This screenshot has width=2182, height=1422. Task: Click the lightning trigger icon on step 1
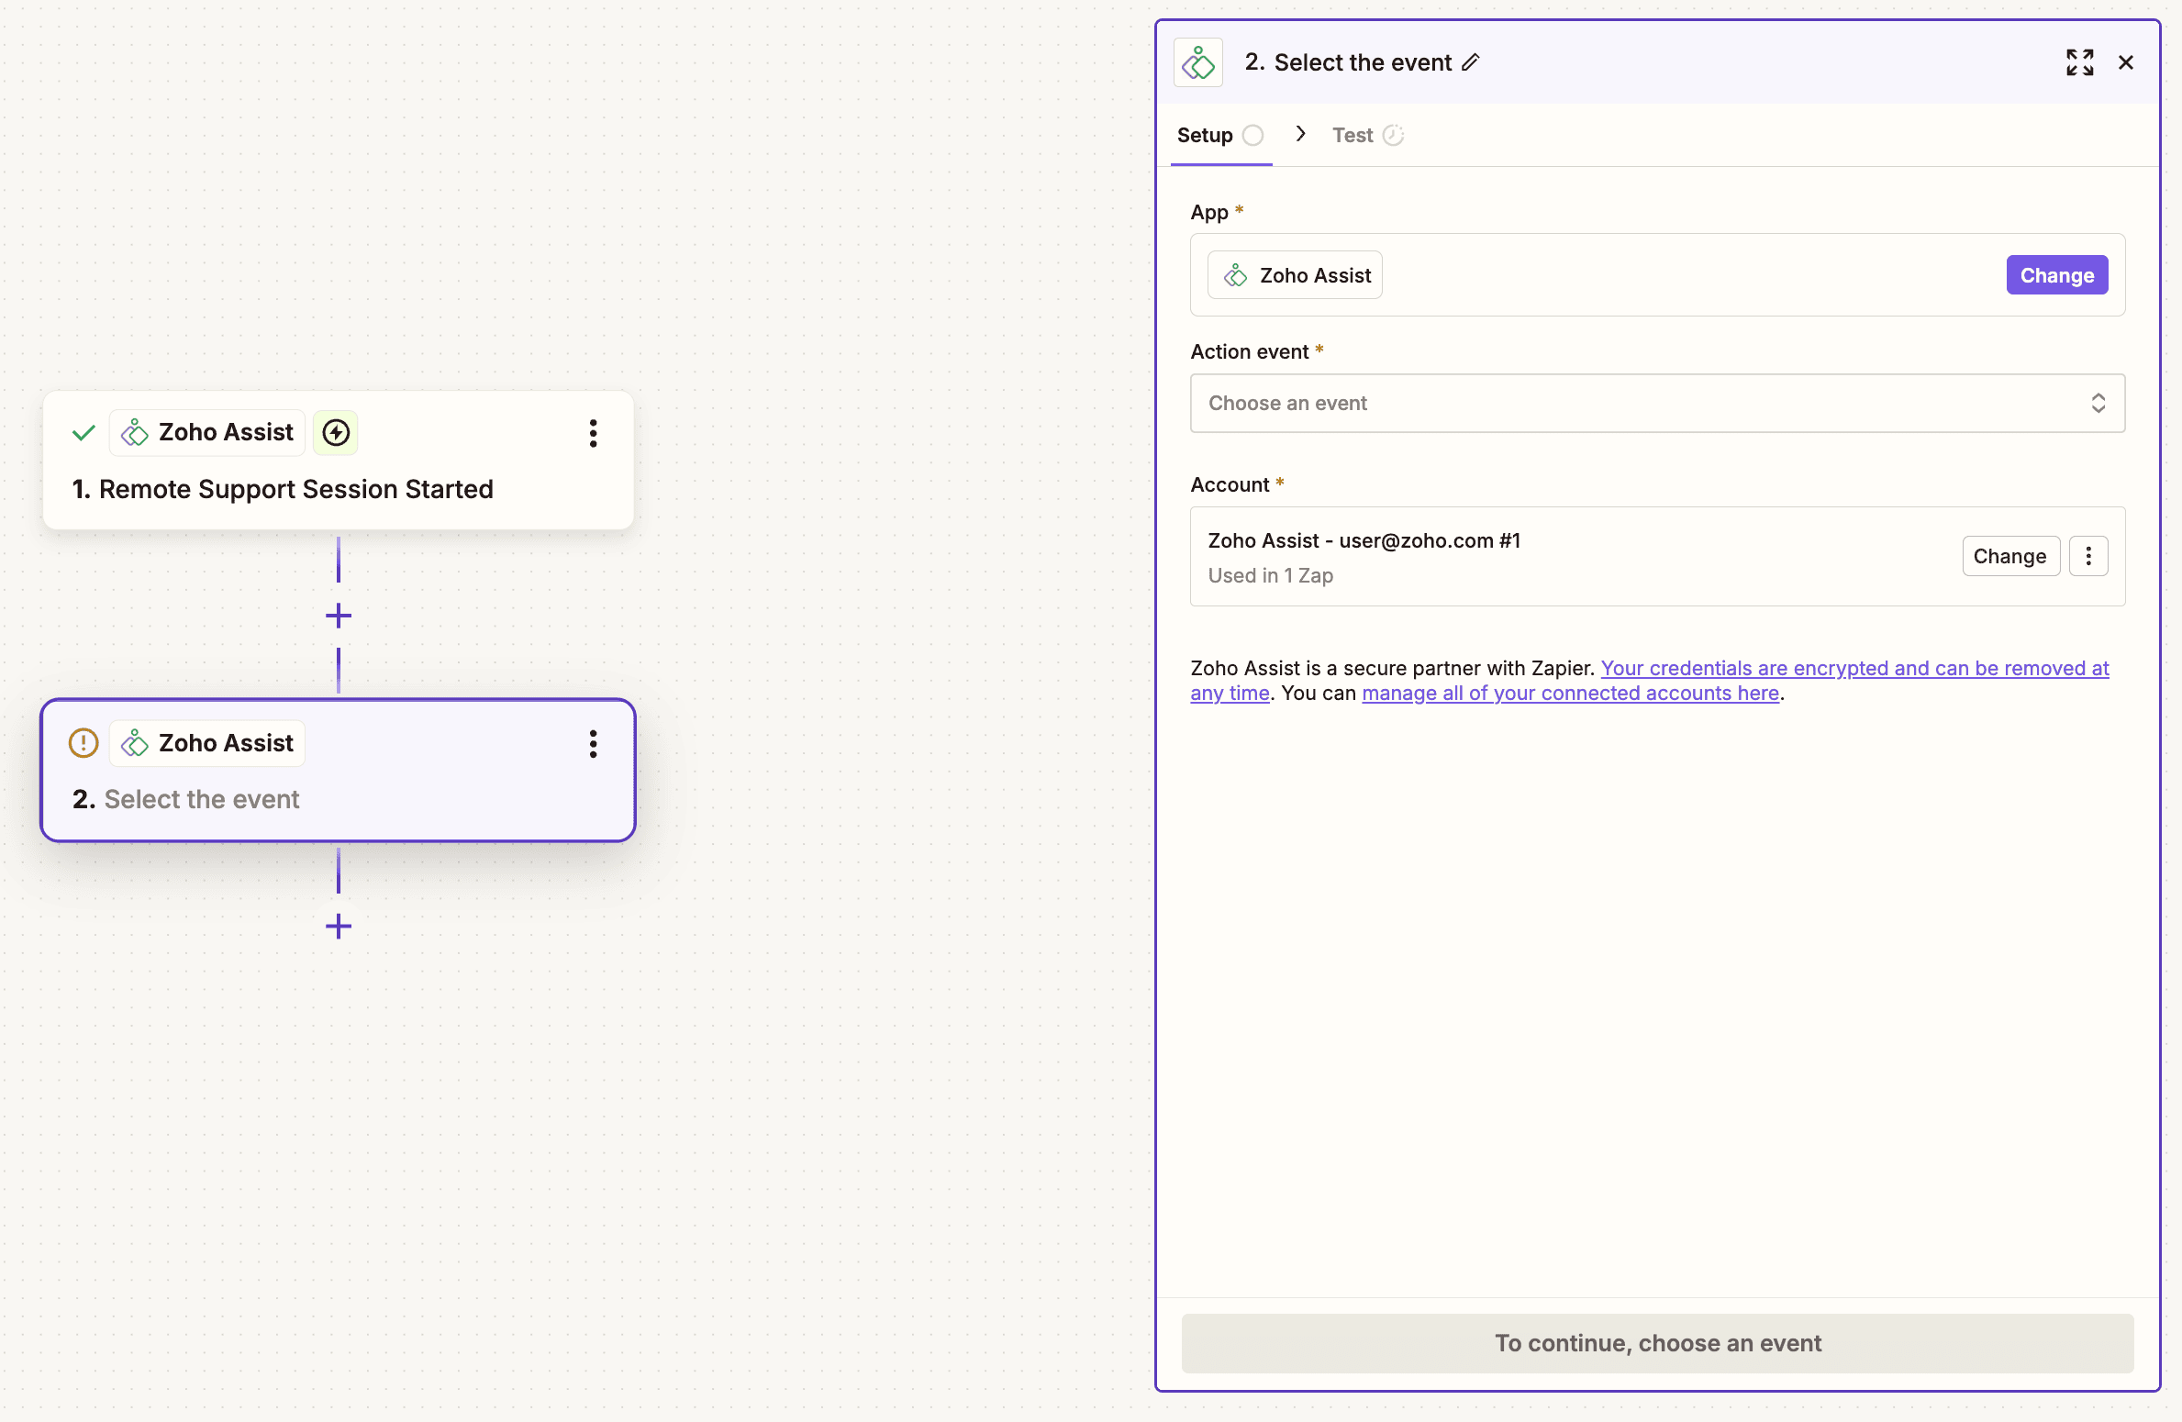coord(336,433)
